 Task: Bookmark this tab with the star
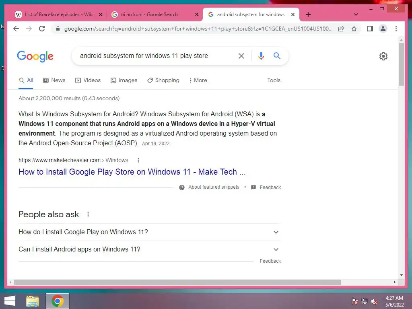coord(354,29)
